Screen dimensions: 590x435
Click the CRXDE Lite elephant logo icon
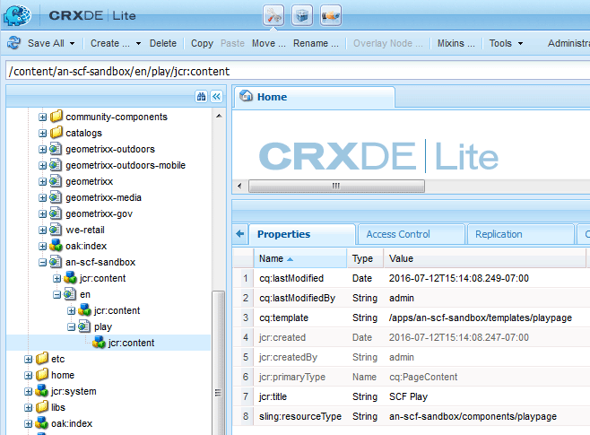tap(17, 15)
